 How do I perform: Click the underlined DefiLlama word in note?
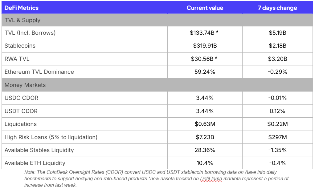(x=211, y=178)
